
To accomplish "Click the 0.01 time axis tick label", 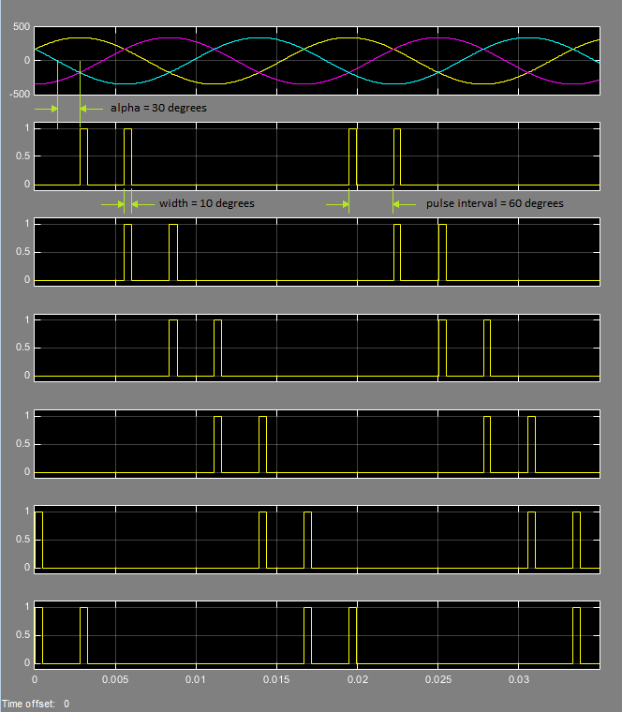I will click(196, 680).
